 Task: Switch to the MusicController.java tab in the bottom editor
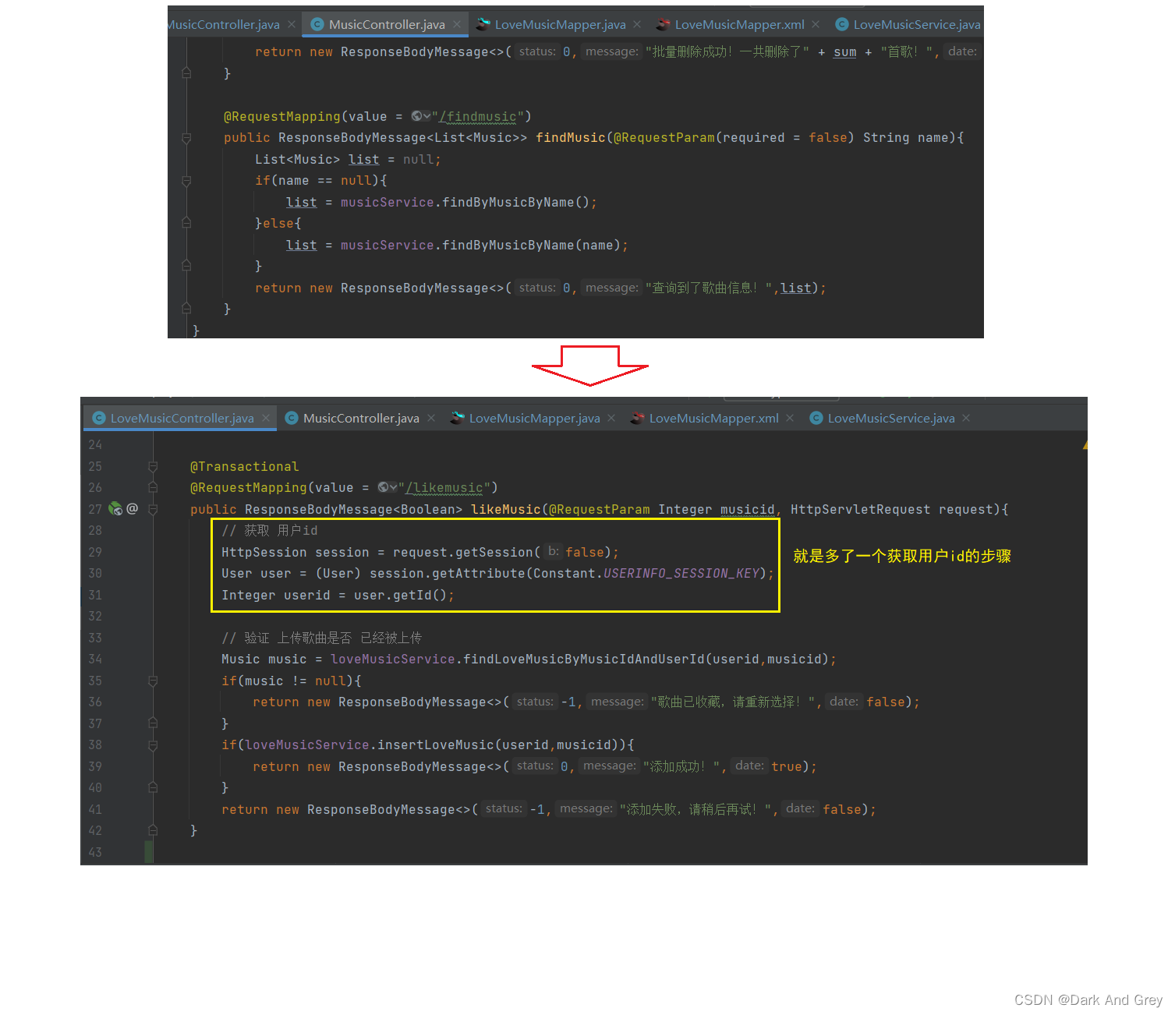click(x=360, y=418)
